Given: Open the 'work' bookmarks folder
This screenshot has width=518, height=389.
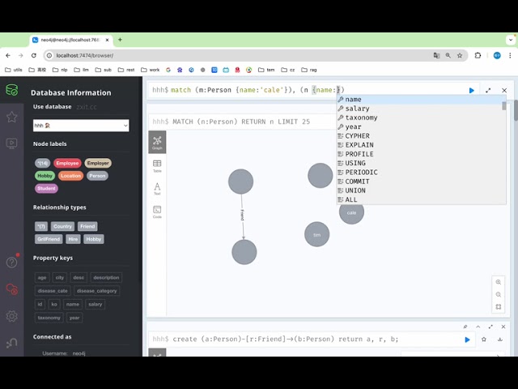Looking at the screenshot, I should pyautogui.click(x=150, y=70).
